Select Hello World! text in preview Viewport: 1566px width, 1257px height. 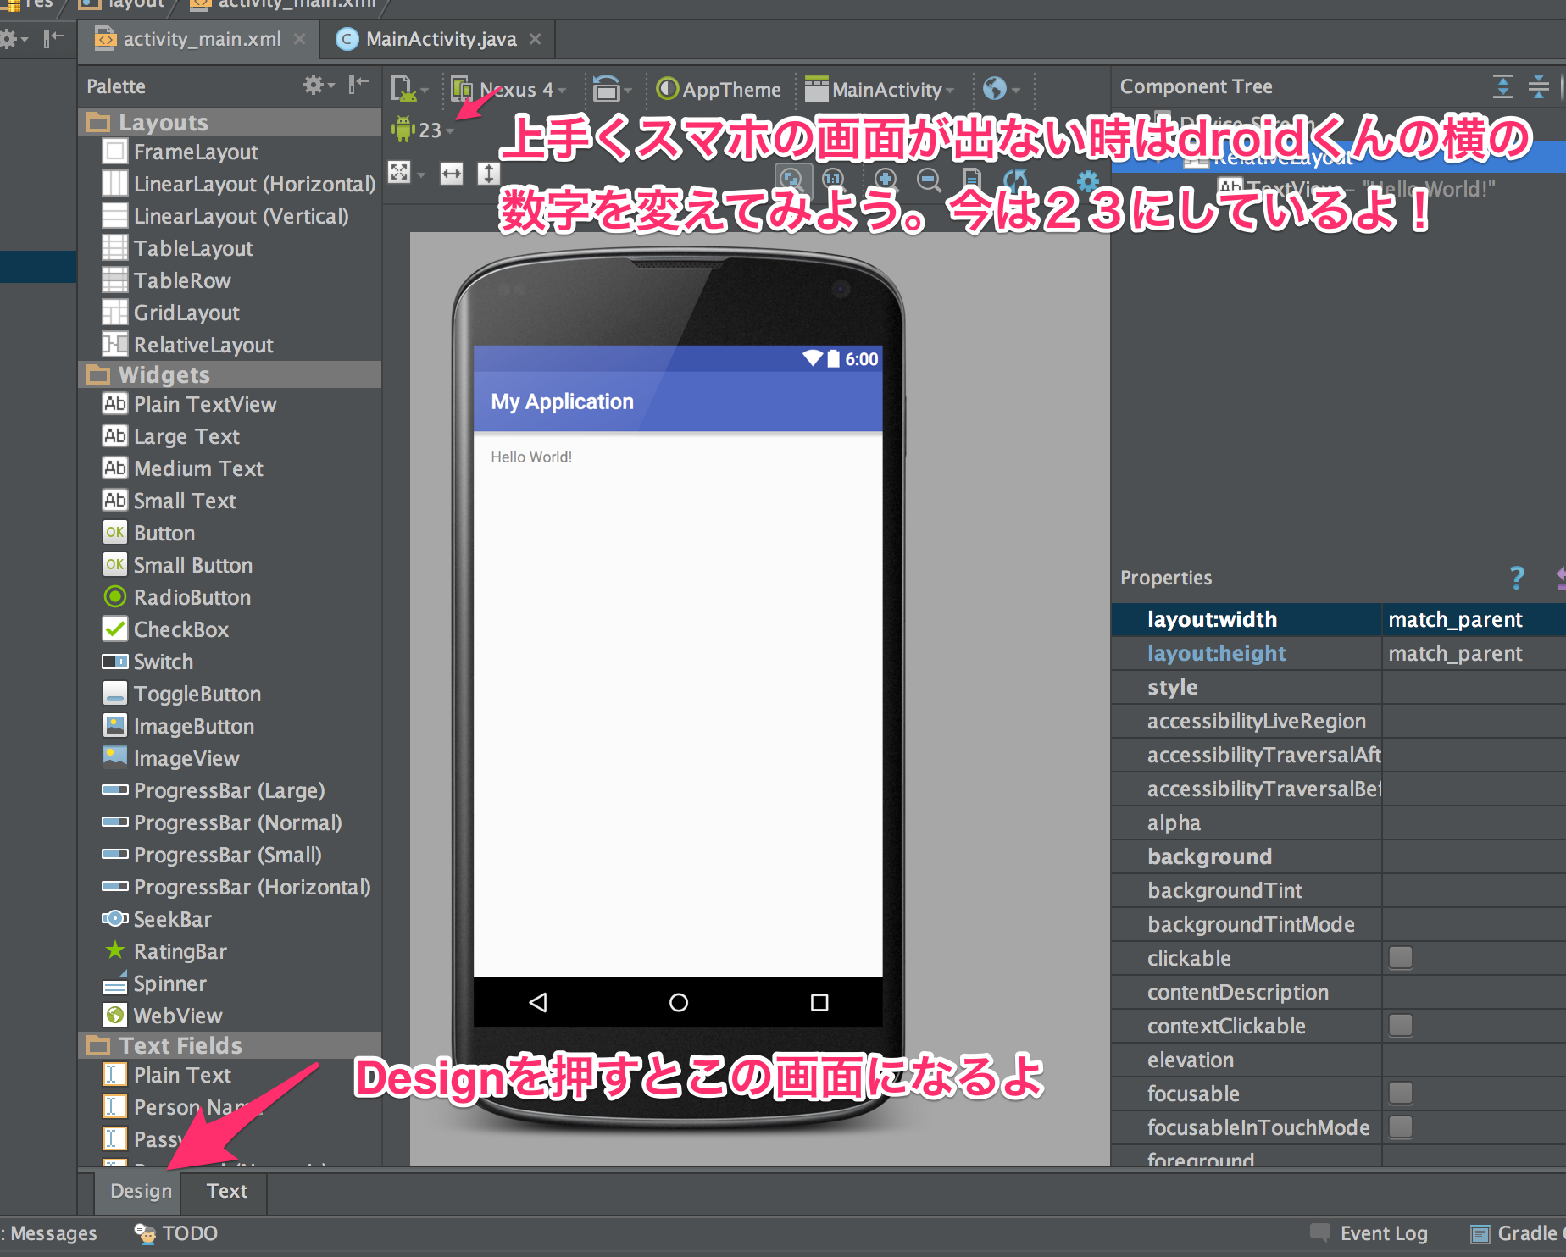pos(531,457)
